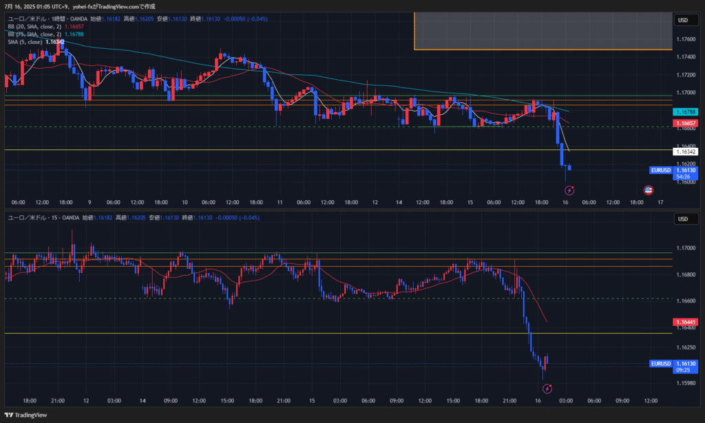Click the cyan 1.16788 price label
This screenshot has width=705, height=423.
point(686,111)
